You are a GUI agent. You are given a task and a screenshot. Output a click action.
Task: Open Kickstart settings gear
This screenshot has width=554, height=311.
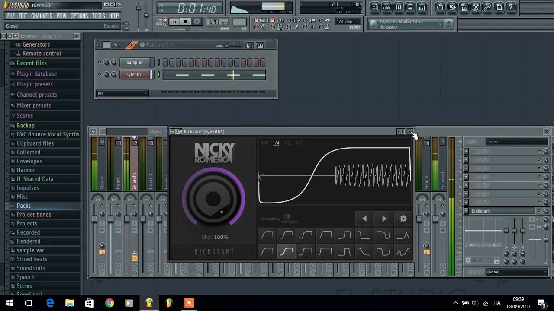tap(403, 219)
